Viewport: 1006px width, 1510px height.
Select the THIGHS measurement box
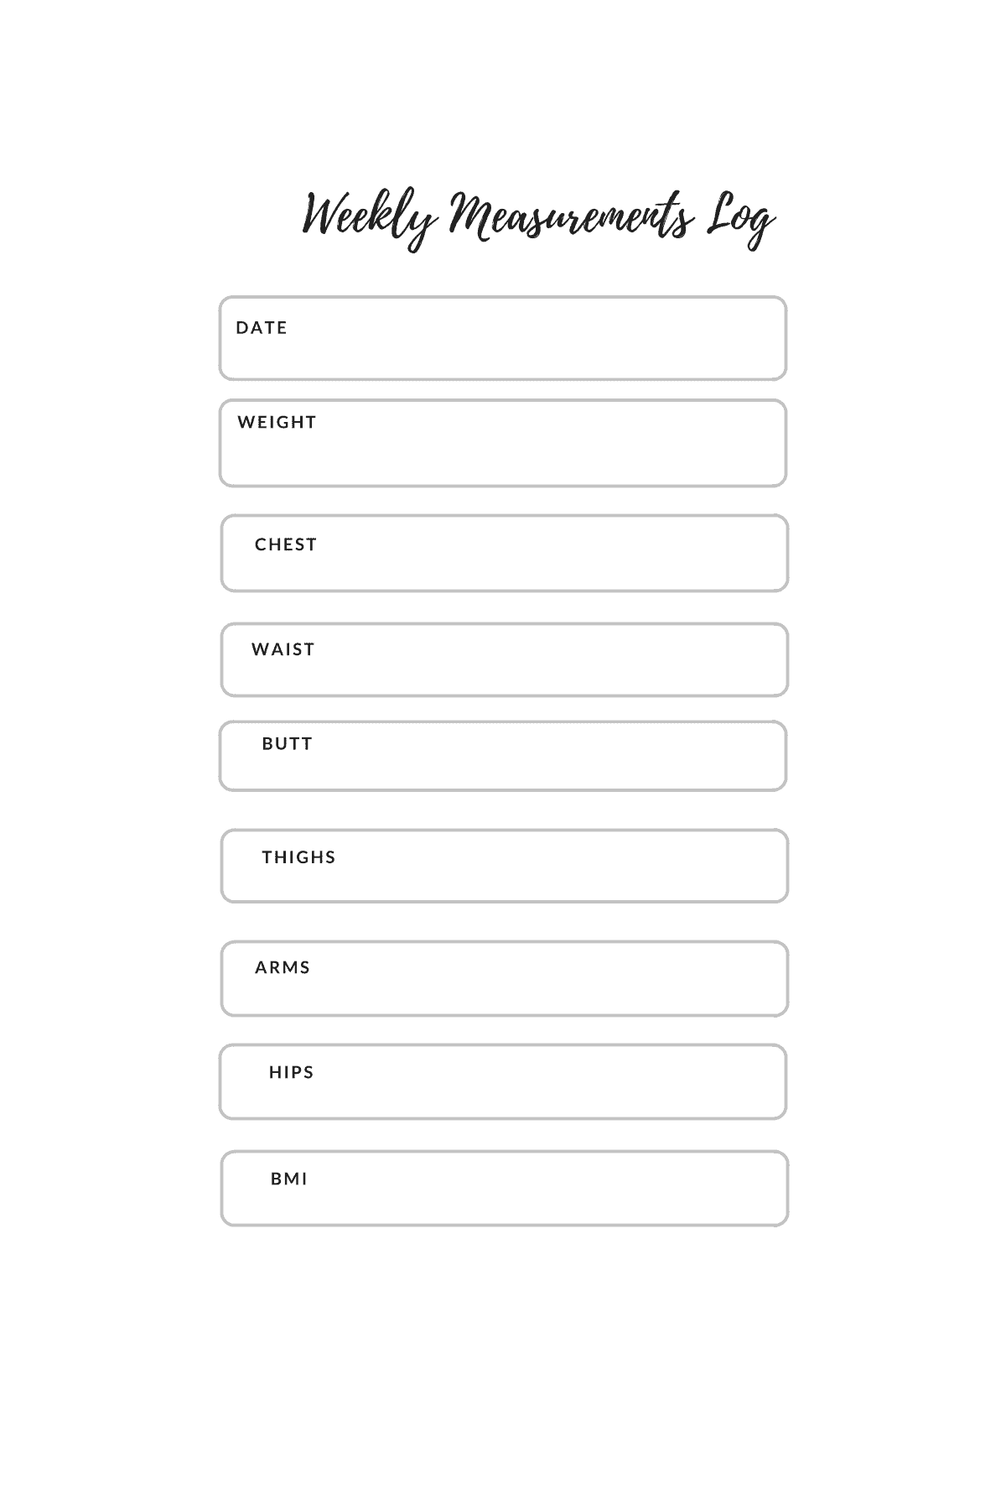coord(505,866)
